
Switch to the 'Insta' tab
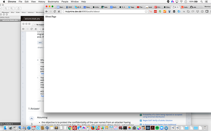pos(184,7)
